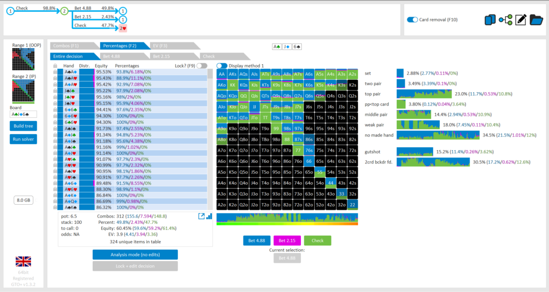
Task: Click the padlock icon in table header
Action: pyautogui.click(x=55, y=66)
